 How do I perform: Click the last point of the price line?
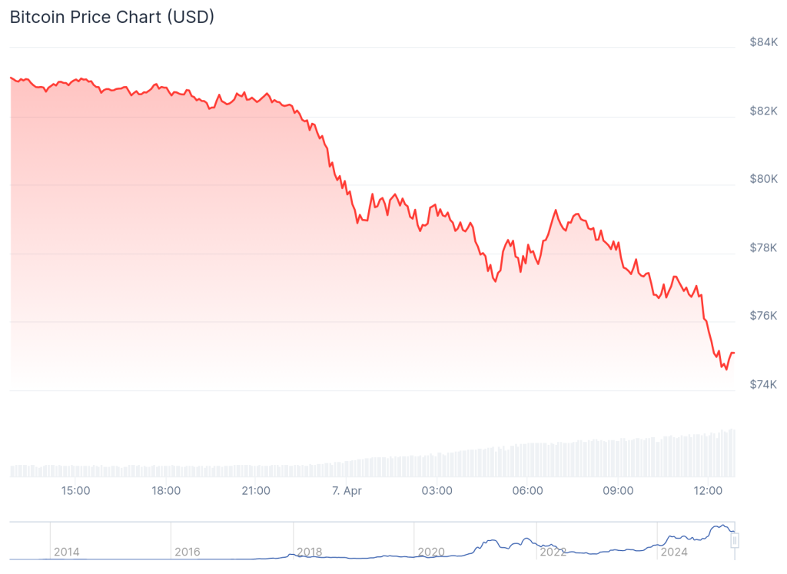tap(734, 353)
